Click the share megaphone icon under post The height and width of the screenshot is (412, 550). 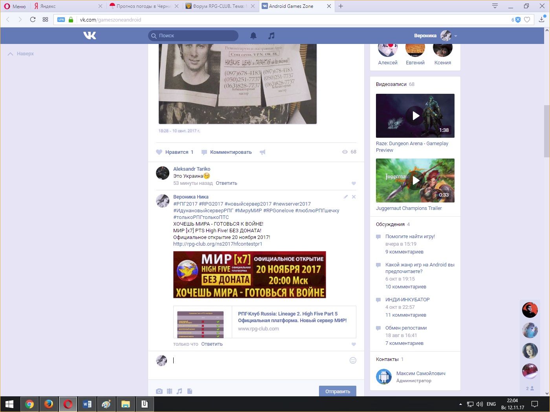coord(262,152)
